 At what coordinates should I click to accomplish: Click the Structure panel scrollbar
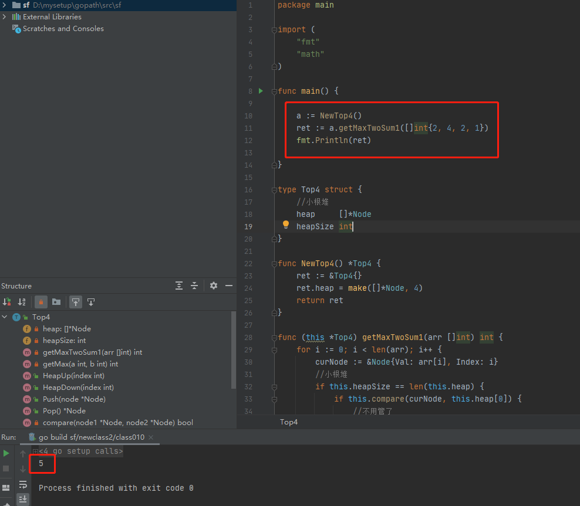pyautogui.click(x=234, y=350)
